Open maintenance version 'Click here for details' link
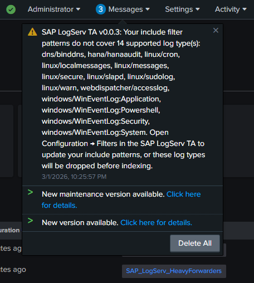Viewport: 254px width, 283px height. pyautogui.click(x=121, y=200)
